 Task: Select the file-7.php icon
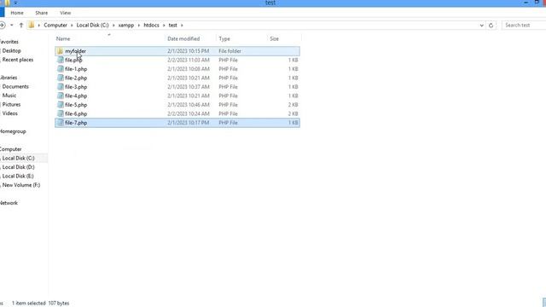[x=61, y=123]
